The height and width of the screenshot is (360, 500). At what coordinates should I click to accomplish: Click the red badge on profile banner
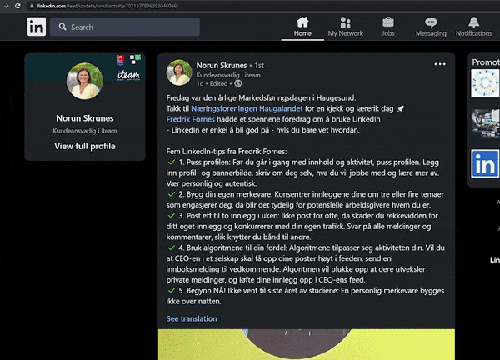coord(120,60)
